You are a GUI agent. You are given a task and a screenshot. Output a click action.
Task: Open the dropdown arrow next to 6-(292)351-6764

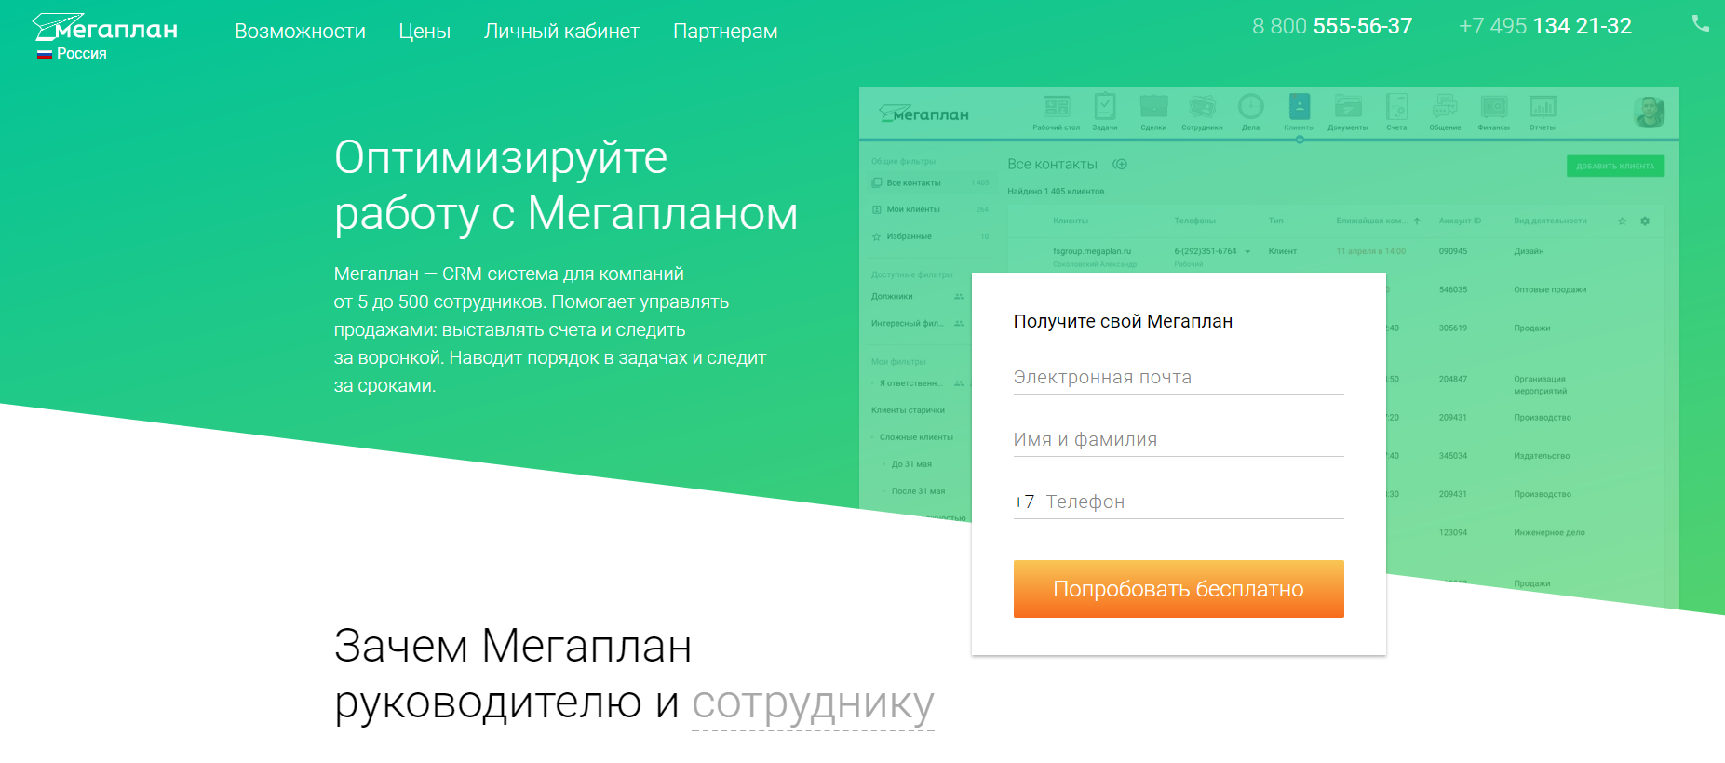pyautogui.click(x=1247, y=251)
